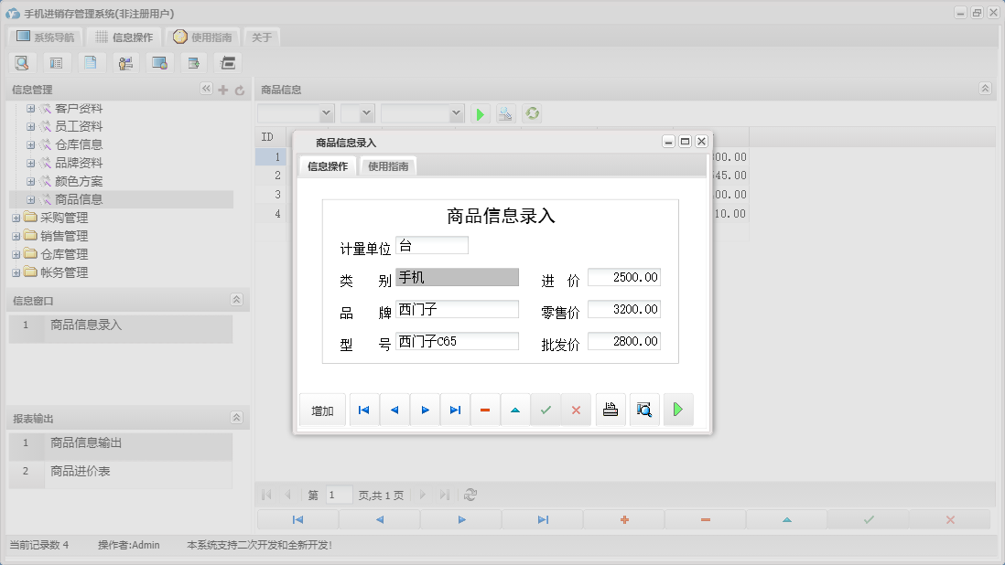Confirm the record with the green check icon
Viewport: 1005px width, 565px height.
(x=546, y=409)
